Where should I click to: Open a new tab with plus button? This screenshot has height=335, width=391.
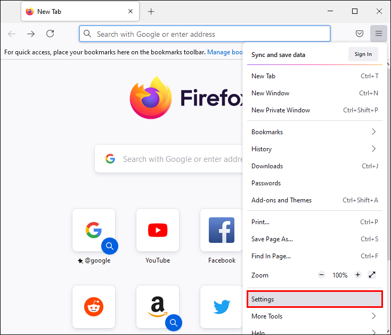(x=151, y=12)
